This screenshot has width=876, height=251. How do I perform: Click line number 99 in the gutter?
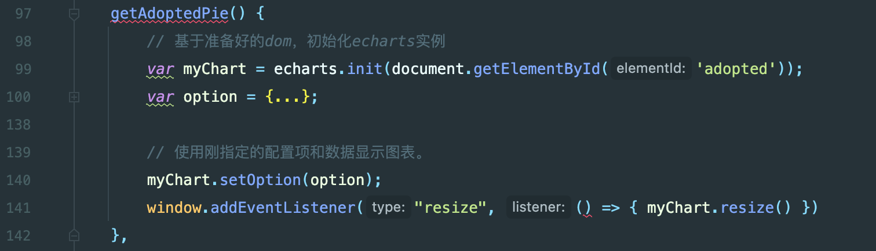(x=23, y=69)
